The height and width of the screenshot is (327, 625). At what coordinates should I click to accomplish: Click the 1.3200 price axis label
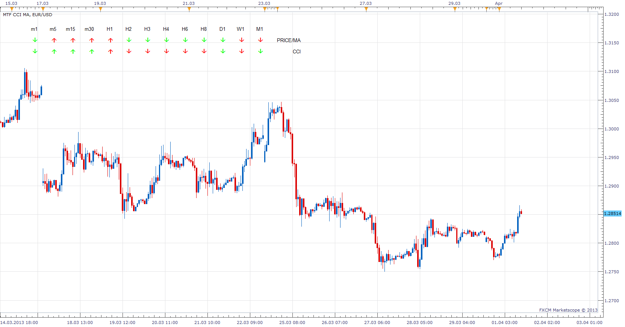[611, 14]
